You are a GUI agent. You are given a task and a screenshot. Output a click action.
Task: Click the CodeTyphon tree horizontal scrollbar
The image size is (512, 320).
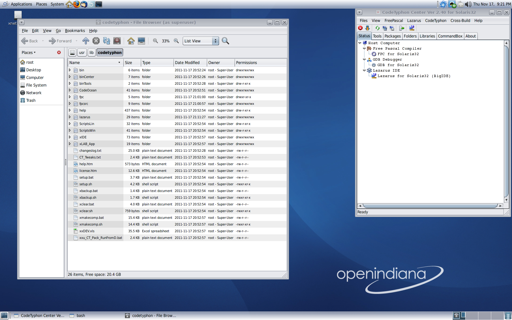click(x=430, y=206)
